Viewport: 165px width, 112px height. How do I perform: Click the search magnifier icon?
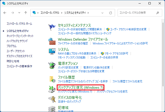tap(157, 13)
